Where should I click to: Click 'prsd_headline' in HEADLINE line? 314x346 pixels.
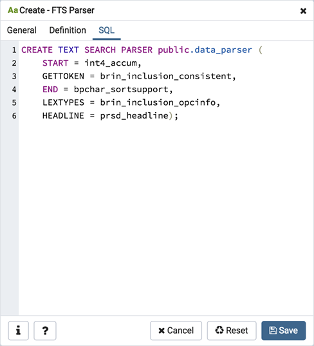(x=134, y=115)
